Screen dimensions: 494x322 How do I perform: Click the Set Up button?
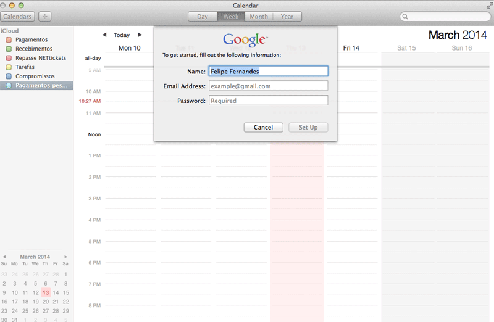[308, 127]
